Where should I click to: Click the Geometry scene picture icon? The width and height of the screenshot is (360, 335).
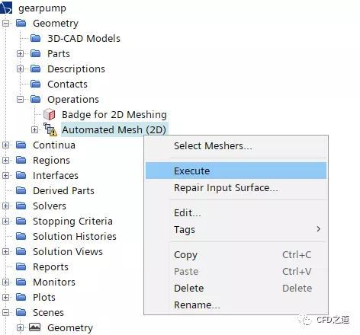pos(35,327)
